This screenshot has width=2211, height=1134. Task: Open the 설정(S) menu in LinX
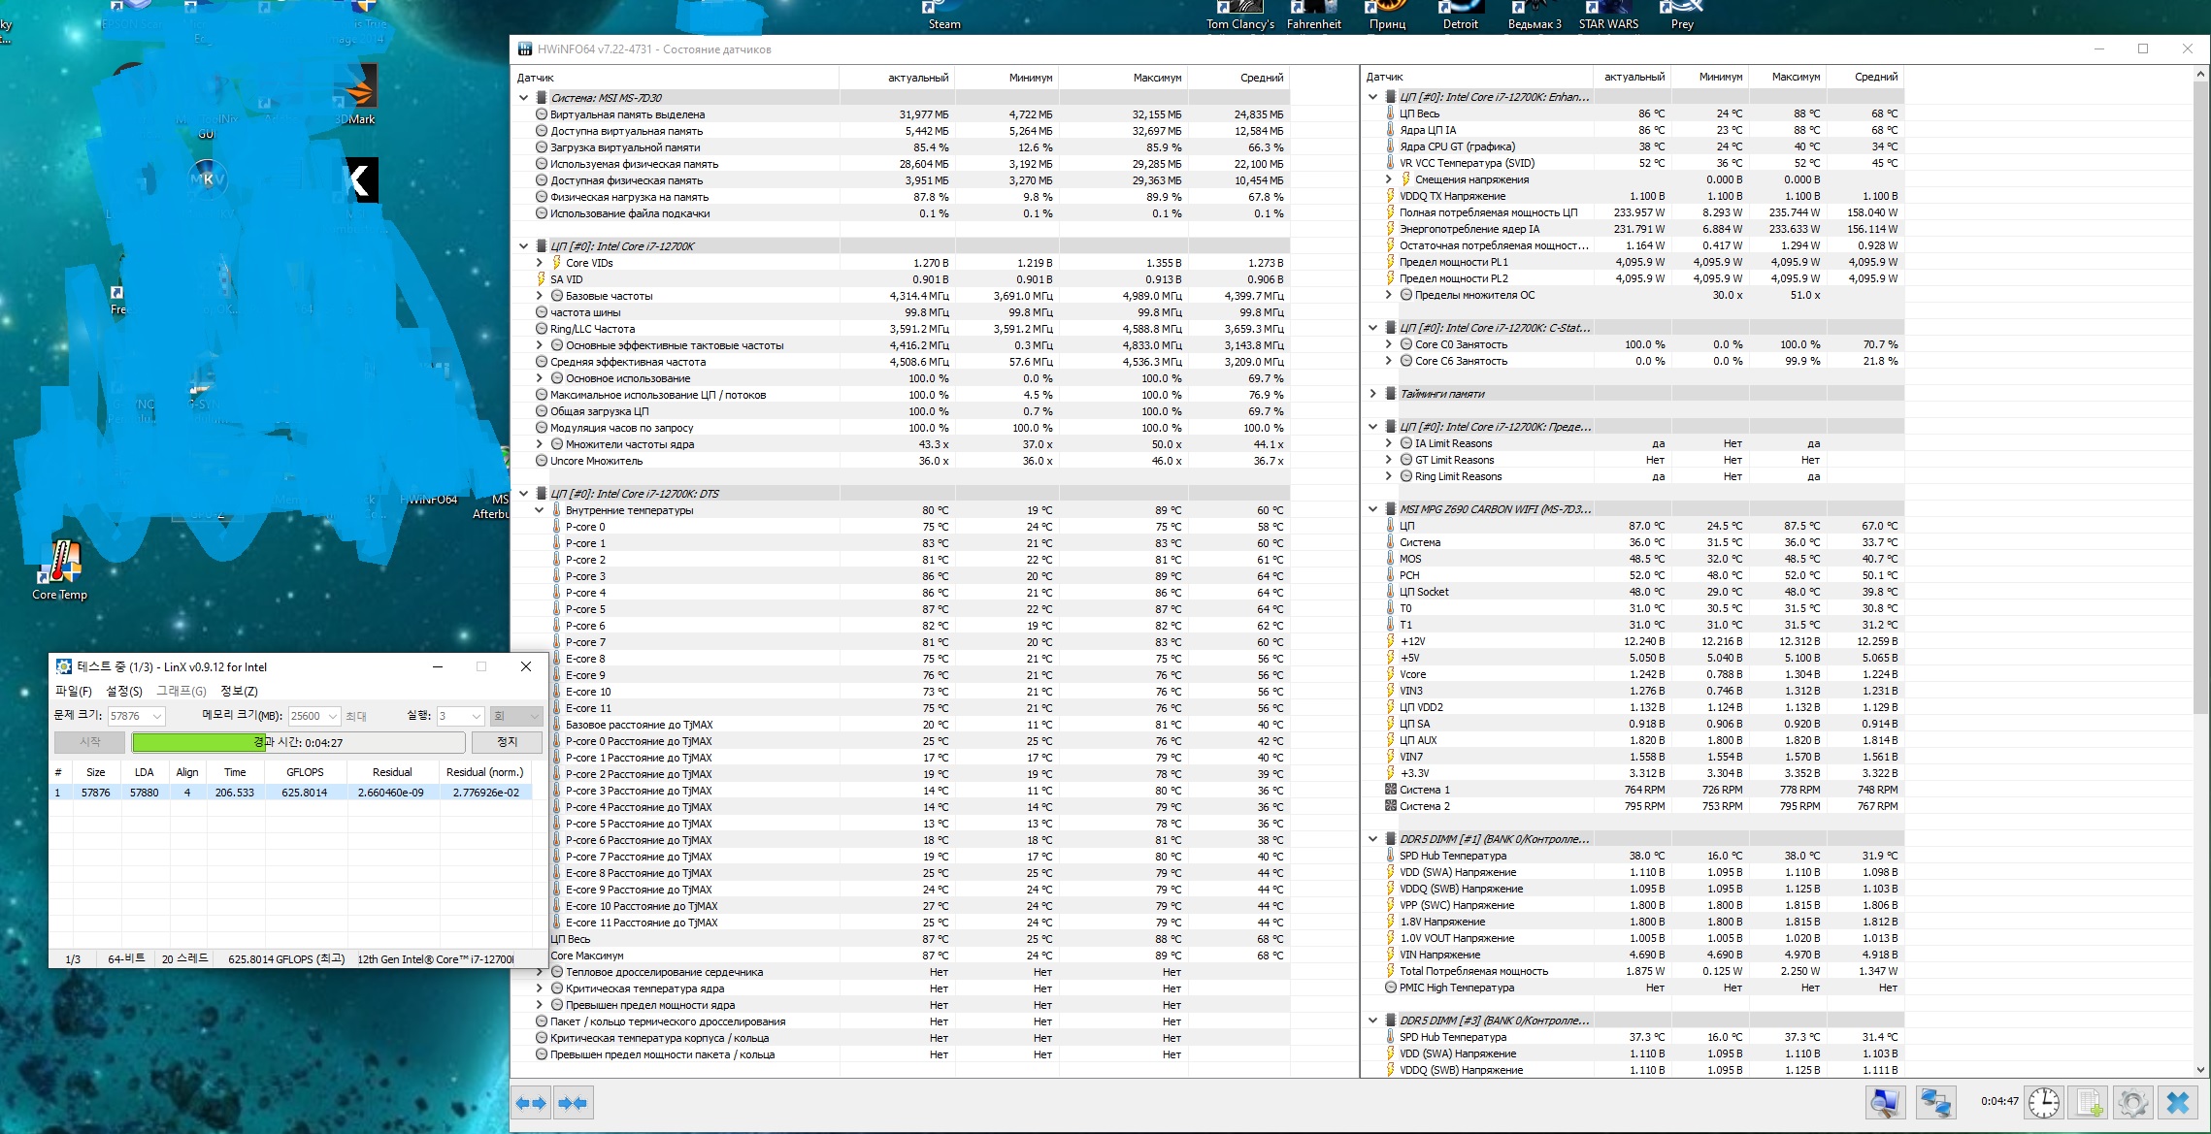[x=124, y=691]
